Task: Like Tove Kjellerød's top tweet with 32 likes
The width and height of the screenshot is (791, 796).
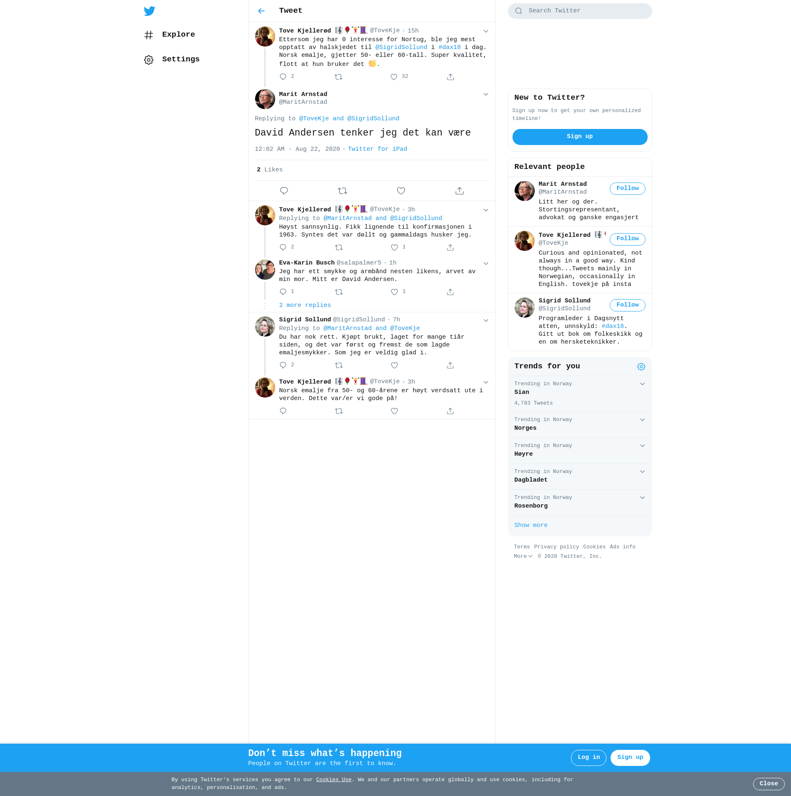Action: 394,77
